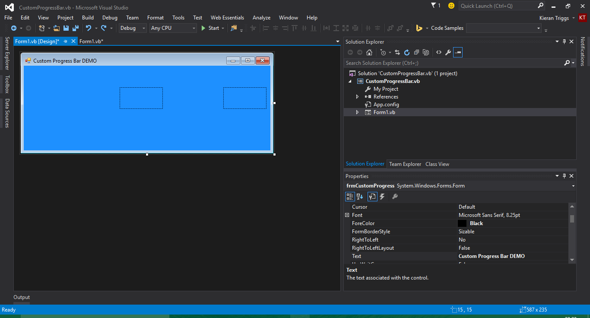This screenshot has height=318, width=590.
Task: Expand the Form1.vb tree node
Action: [357, 112]
